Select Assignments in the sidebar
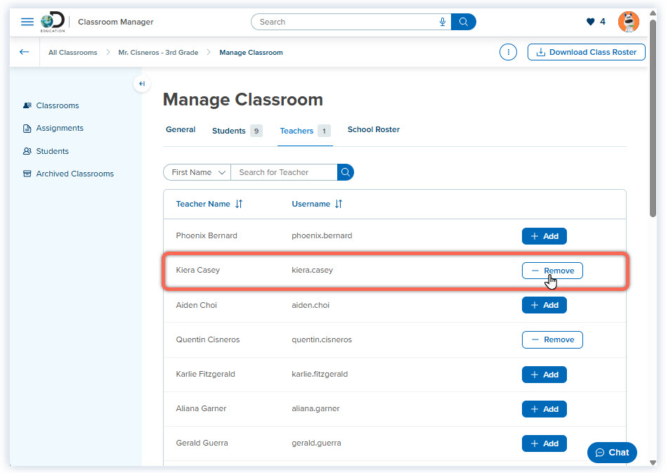The width and height of the screenshot is (666, 473). coord(60,128)
